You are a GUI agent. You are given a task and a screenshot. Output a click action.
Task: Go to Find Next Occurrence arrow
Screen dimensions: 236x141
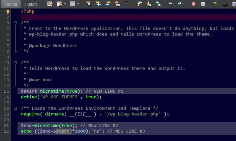click(108, 4)
